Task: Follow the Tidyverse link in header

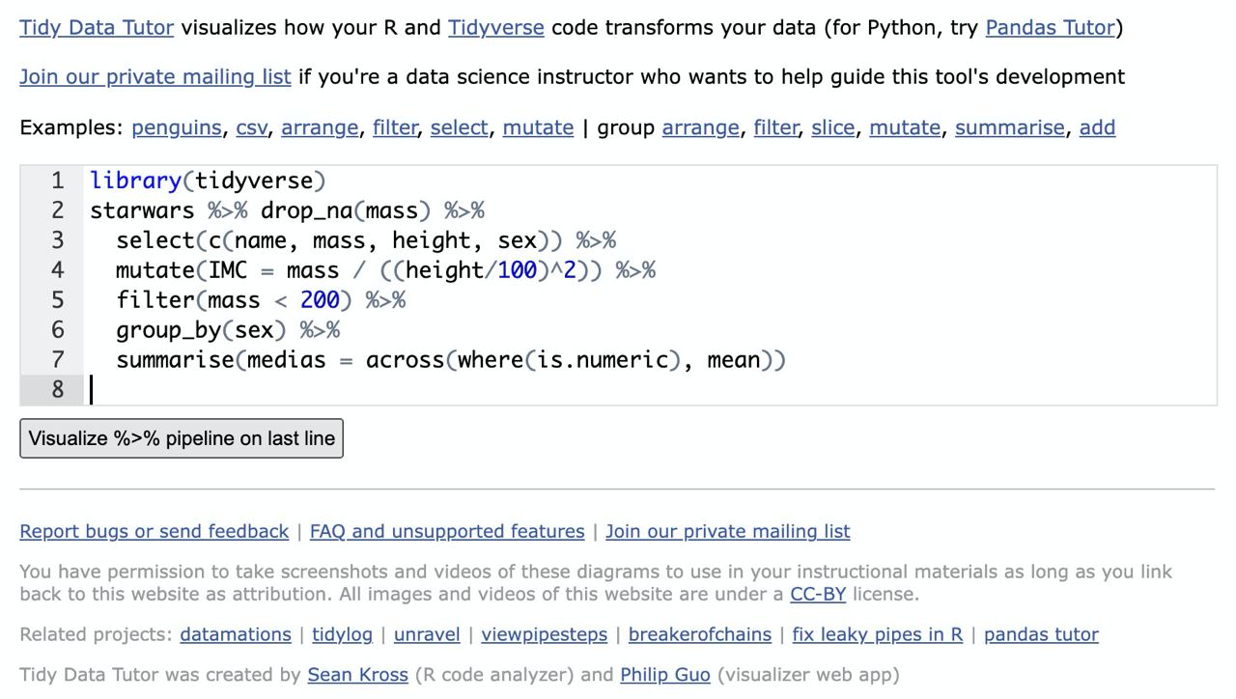Action: (x=495, y=27)
